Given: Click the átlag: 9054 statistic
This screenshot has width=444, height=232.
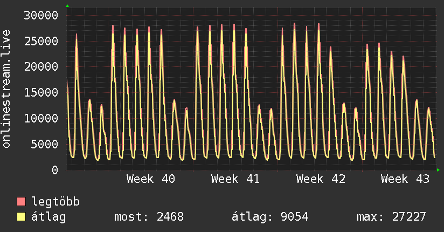Looking at the screenshot, I should (270, 217).
